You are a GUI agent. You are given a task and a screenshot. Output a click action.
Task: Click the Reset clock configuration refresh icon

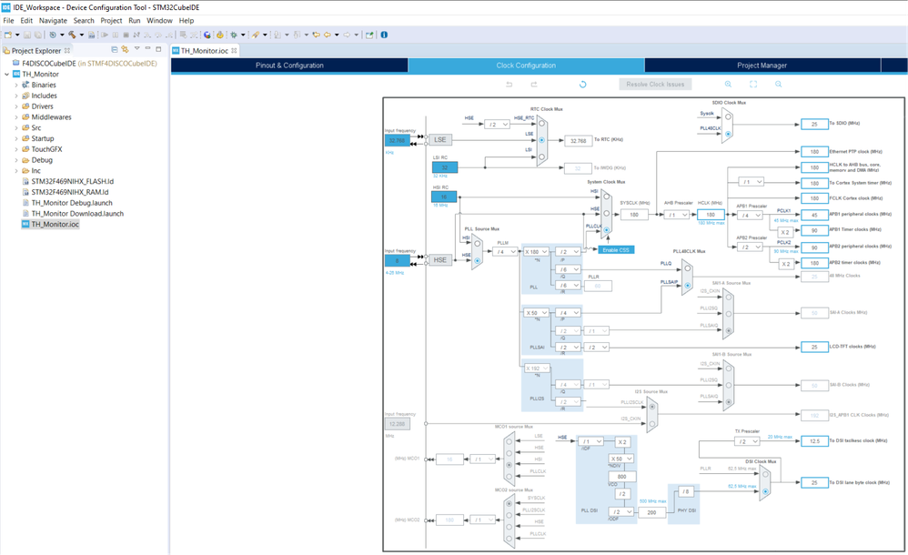pyautogui.click(x=582, y=84)
